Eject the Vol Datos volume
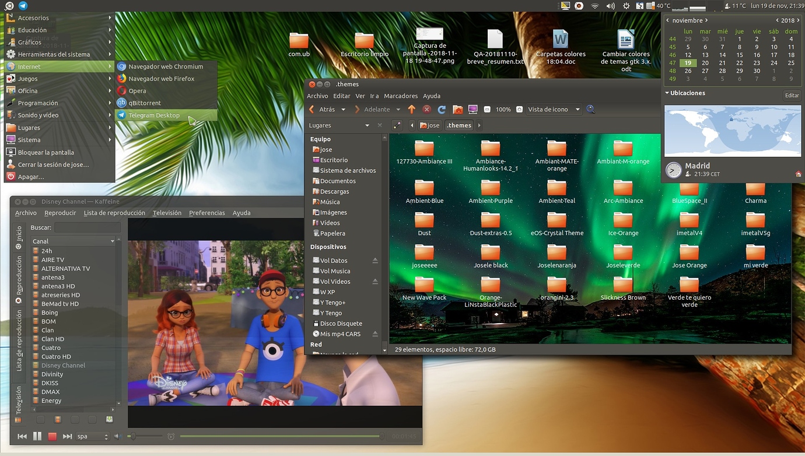This screenshot has width=805, height=456. pos(375,261)
